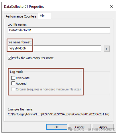Open the format options arrow button

(x=107, y=49)
